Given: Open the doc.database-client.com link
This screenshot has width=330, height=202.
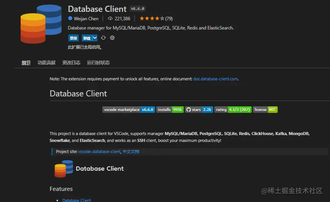Looking at the screenshot, I should click(x=215, y=79).
